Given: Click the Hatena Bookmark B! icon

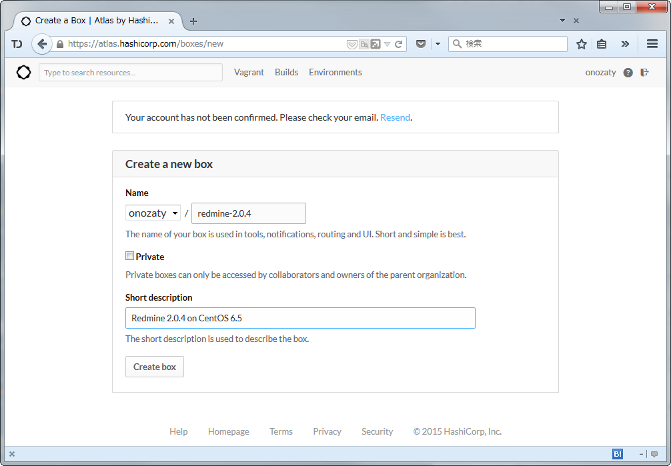Looking at the screenshot, I should coord(618,454).
